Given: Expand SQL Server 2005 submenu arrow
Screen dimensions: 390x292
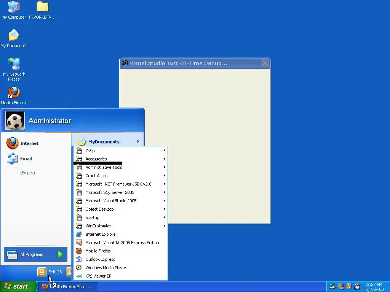Looking at the screenshot, I should 165,192.
